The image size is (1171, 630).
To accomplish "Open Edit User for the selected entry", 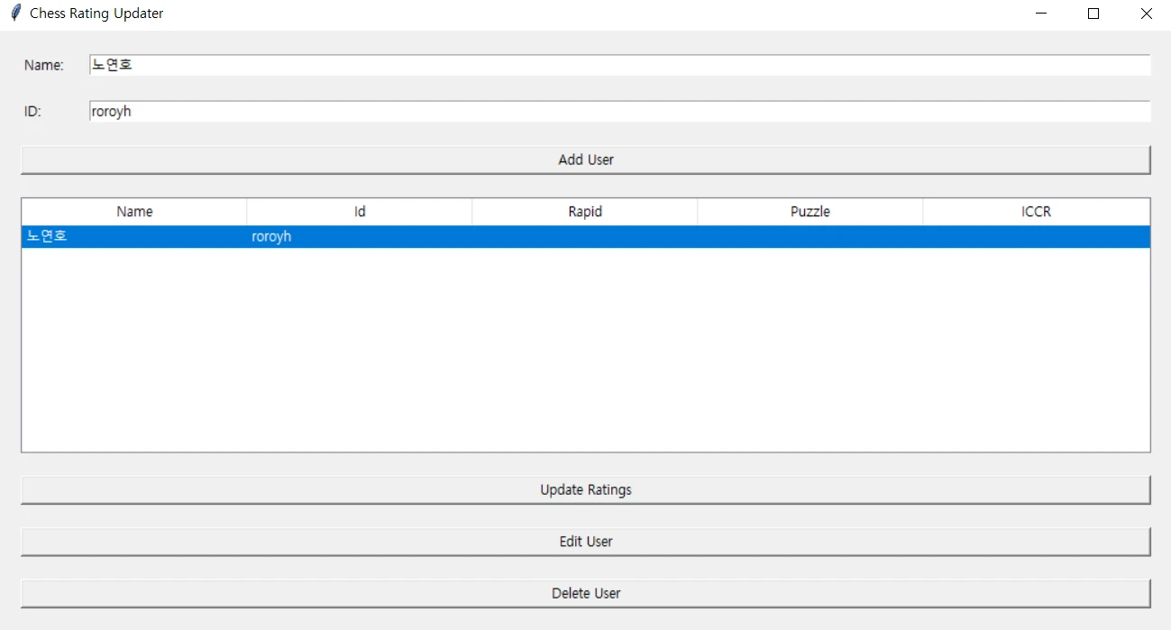I will coord(586,542).
